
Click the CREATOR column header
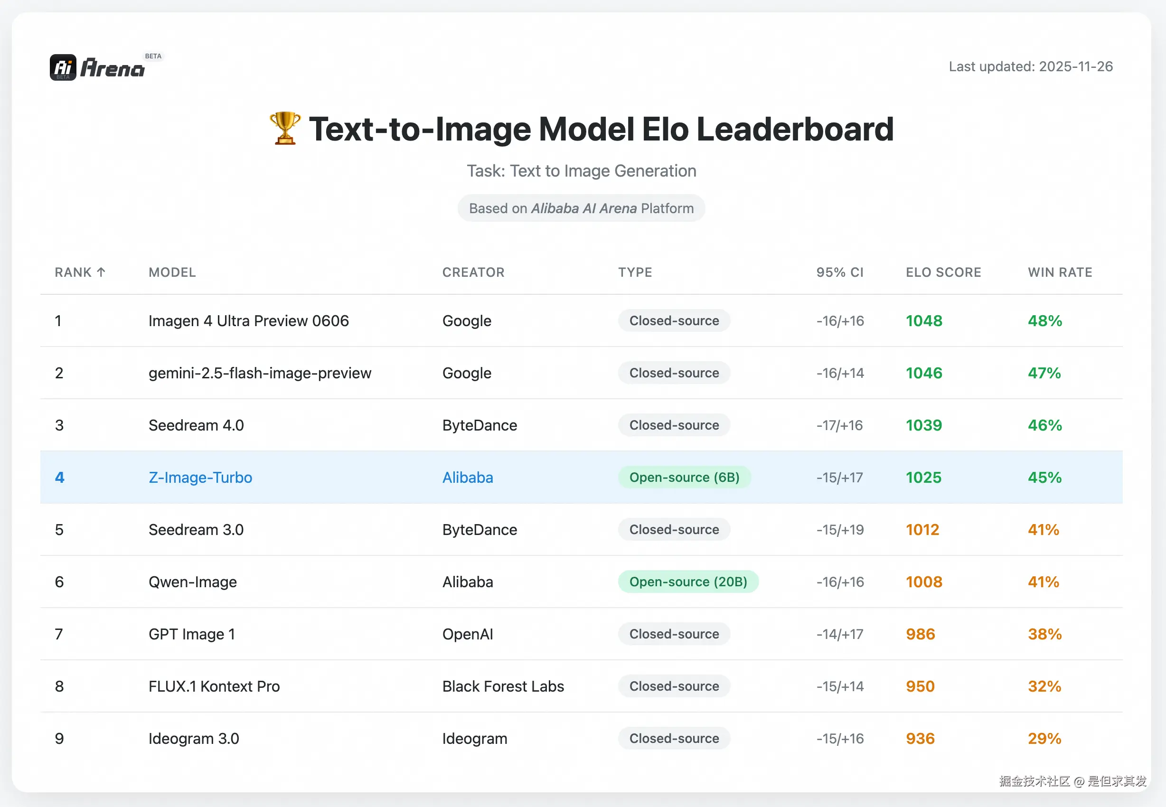point(473,272)
